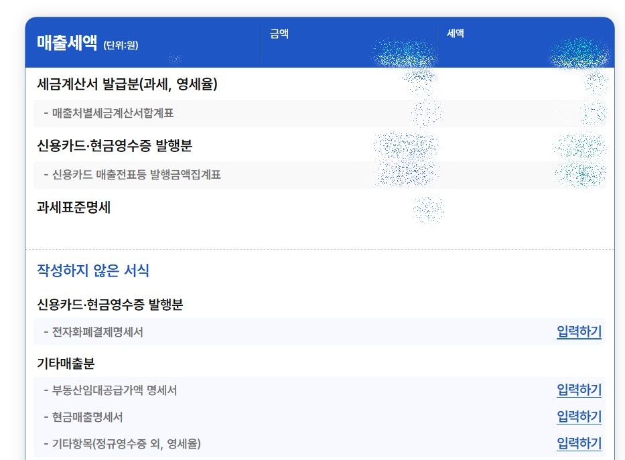The height and width of the screenshot is (460, 625).
Task: Click the 입력하기 link for 전자화폐결제명세서
Action: [579, 331]
